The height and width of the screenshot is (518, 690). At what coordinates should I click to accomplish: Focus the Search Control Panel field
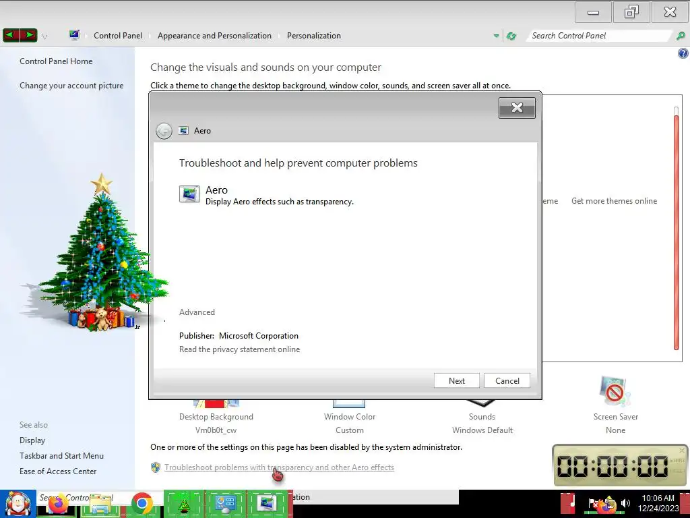click(598, 36)
